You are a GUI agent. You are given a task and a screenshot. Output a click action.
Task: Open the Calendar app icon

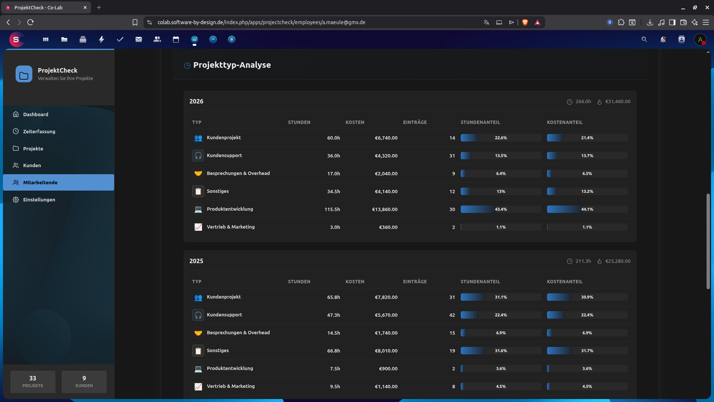176,39
